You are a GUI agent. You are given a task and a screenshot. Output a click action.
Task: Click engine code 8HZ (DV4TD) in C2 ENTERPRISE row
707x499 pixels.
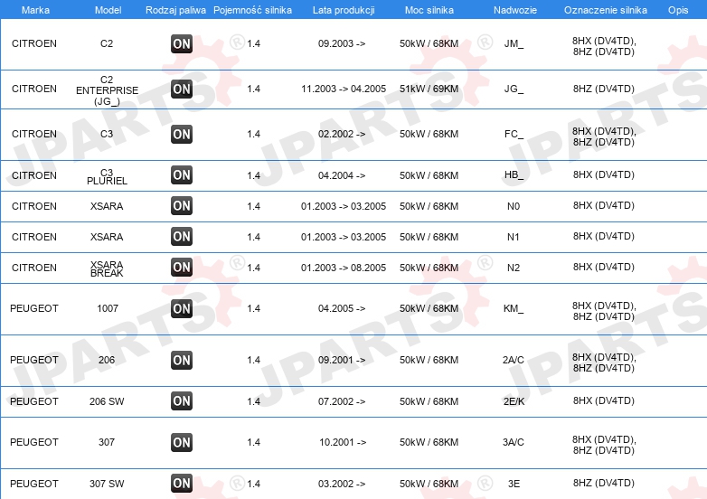pyautogui.click(x=604, y=89)
